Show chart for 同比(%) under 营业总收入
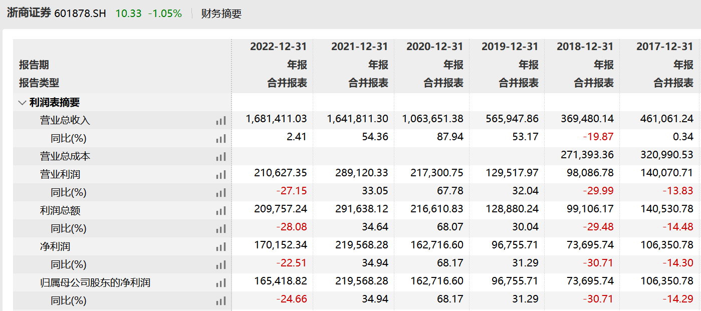Image resolution: width=701 pixels, height=311 pixels. click(221, 139)
